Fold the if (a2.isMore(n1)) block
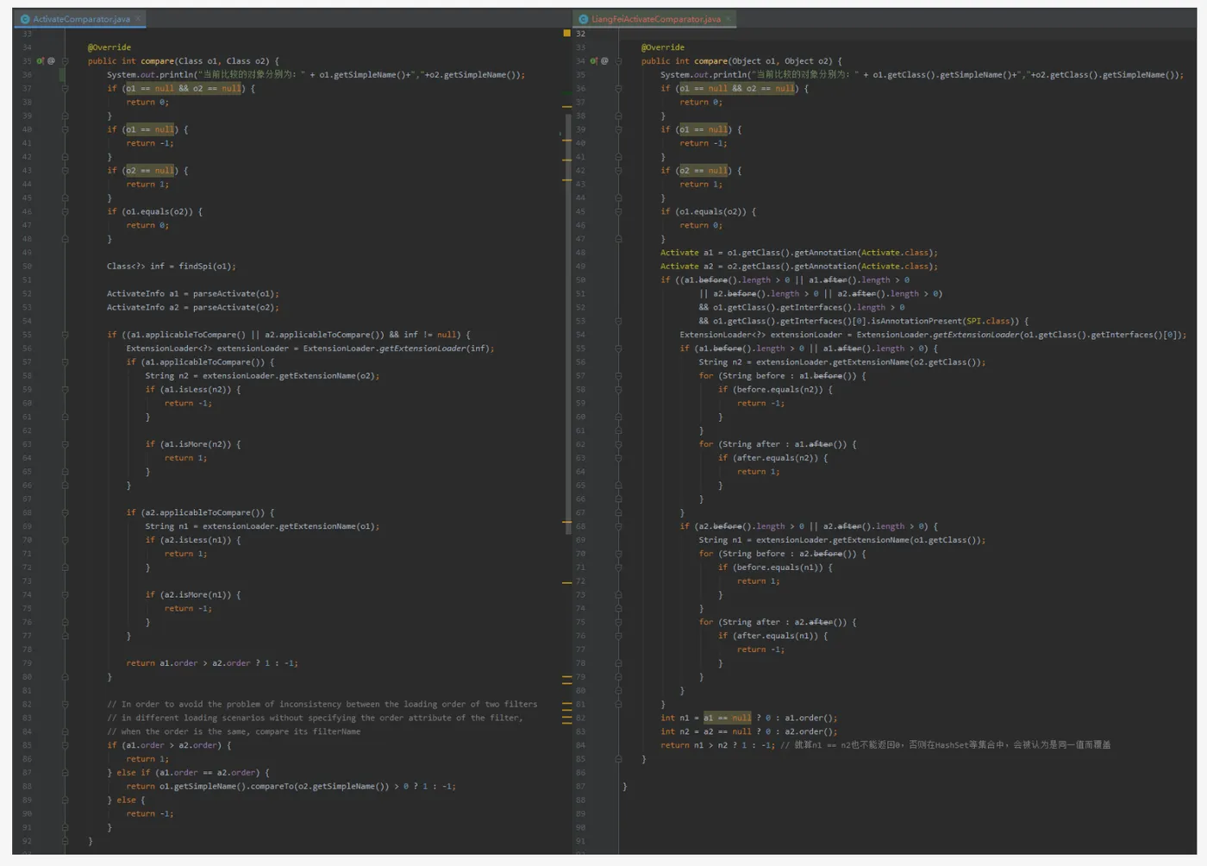The image size is (1207, 866). point(65,595)
